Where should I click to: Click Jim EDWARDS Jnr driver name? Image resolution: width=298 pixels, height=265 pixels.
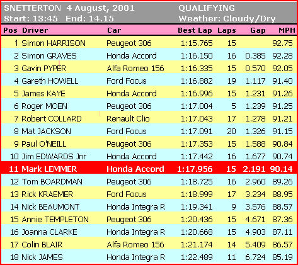point(54,156)
